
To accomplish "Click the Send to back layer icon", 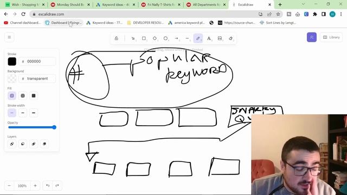I will coord(12,144).
